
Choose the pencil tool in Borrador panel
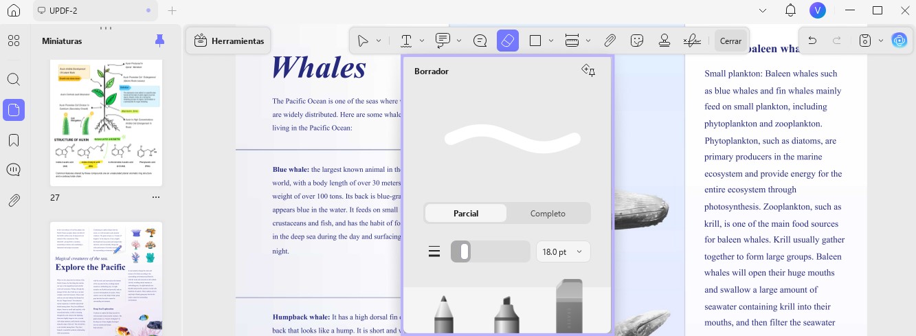[443, 315]
